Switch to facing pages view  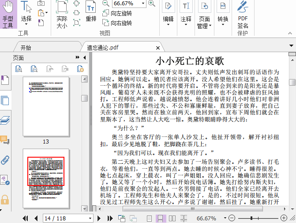pos(172,218)
